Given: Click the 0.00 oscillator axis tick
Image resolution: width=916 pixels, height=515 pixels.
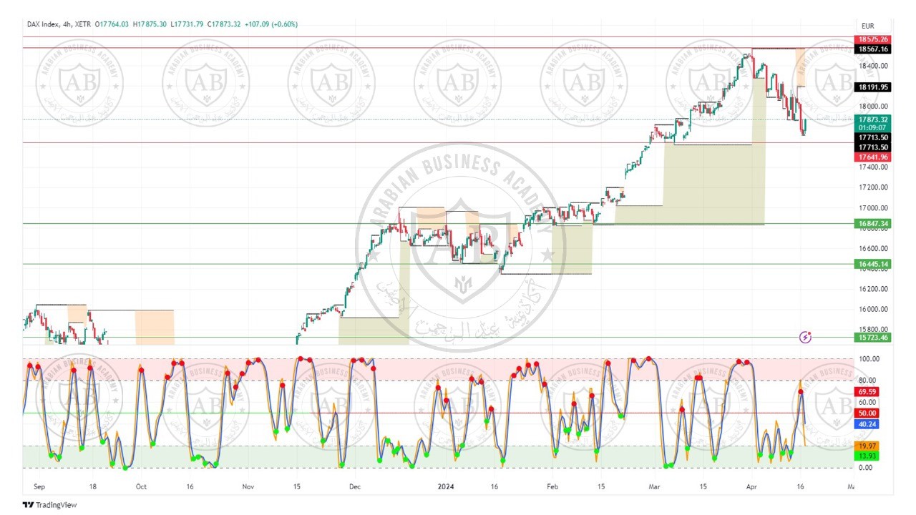Looking at the screenshot, I should pyautogui.click(x=865, y=468).
